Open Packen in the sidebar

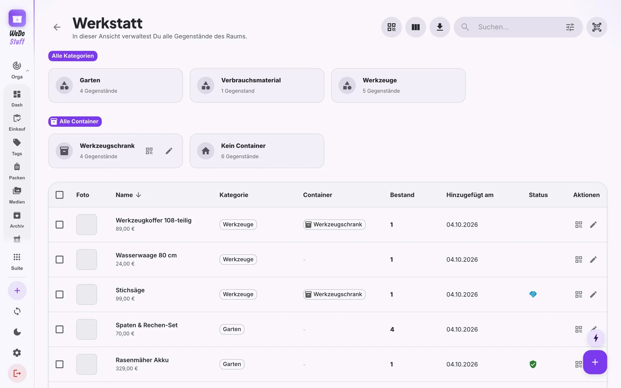pyautogui.click(x=17, y=171)
